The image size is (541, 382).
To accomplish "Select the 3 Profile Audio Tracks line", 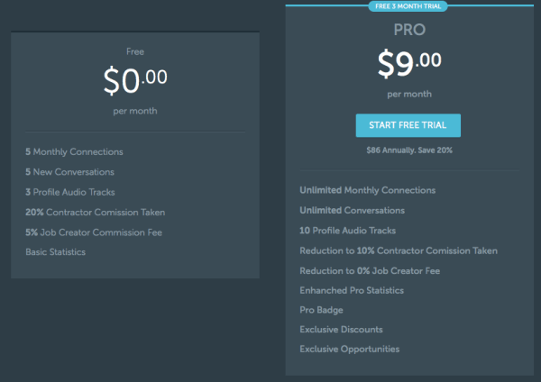I will [70, 192].
